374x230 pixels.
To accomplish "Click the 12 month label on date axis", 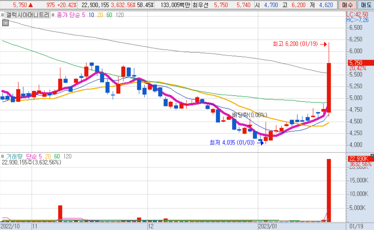I will pos(151,226).
